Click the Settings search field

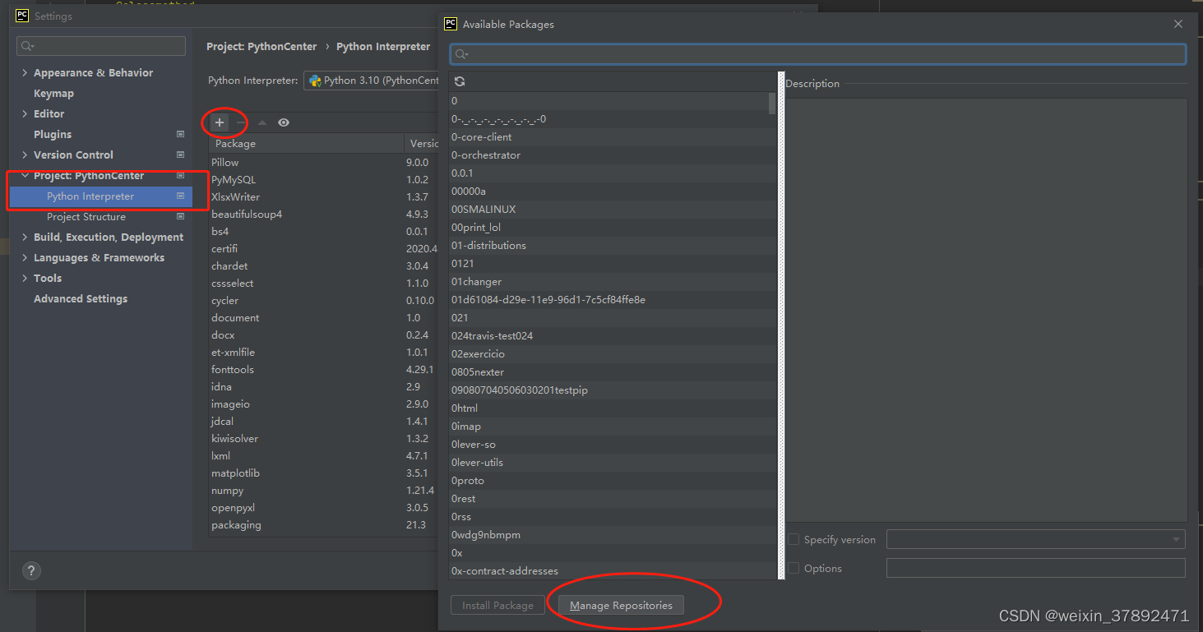click(101, 46)
